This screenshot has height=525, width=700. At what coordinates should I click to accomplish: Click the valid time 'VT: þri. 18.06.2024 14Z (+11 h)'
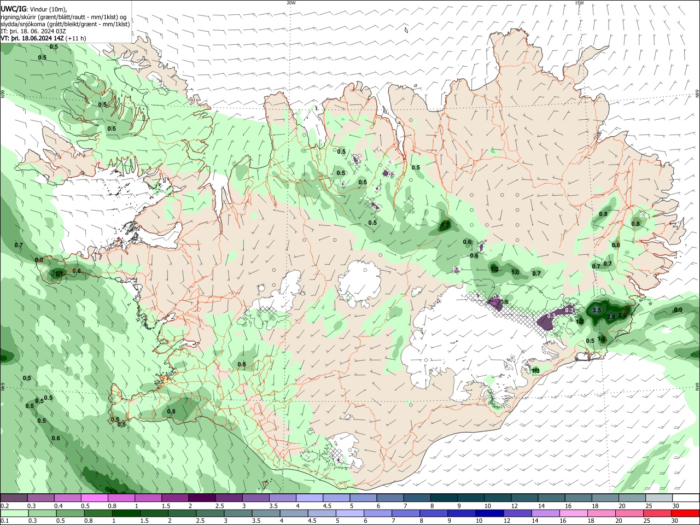(x=43, y=38)
